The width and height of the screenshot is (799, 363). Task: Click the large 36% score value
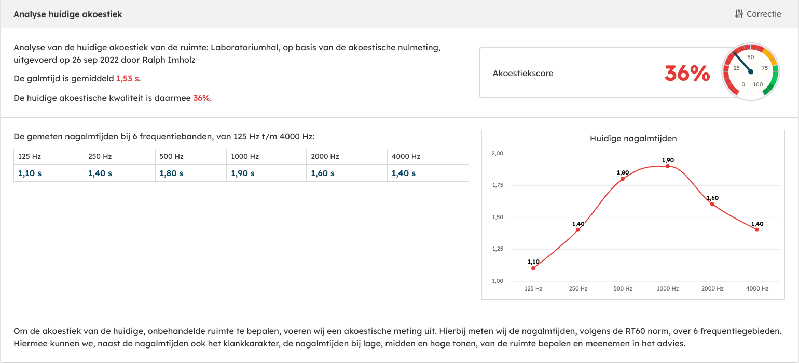point(687,74)
